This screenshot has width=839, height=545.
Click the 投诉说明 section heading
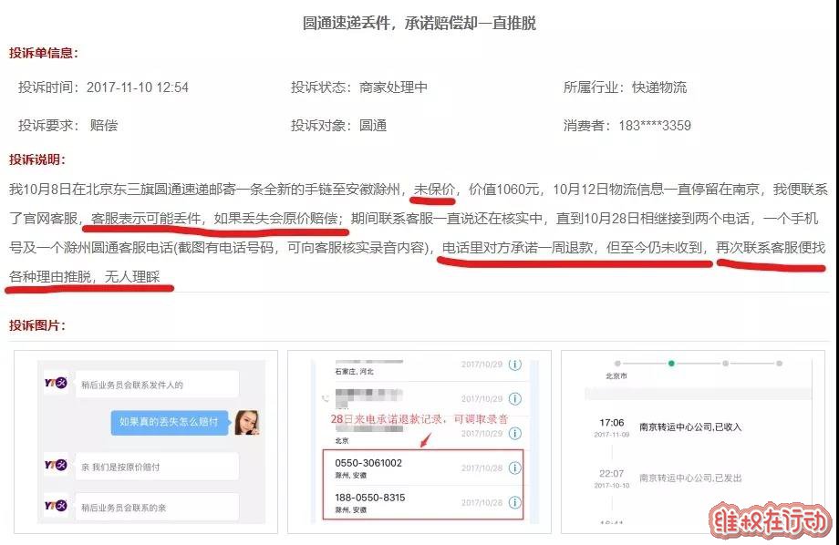pyautogui.click(x=36, y=159)
